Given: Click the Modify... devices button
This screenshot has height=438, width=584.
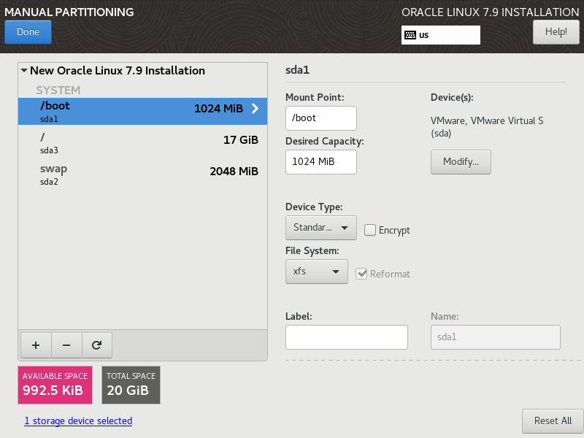Looking at the screenshot, I should 461,161.
